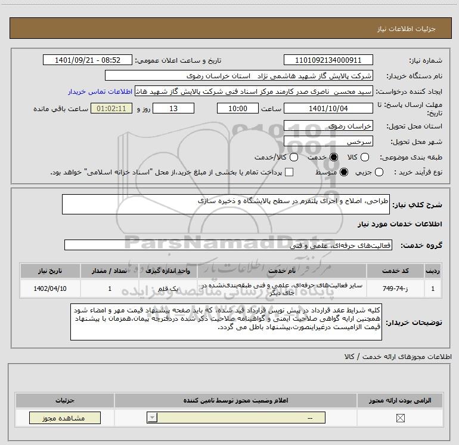Select the کالا/خدمت radio option
The image size is (459, 445).
294,157
